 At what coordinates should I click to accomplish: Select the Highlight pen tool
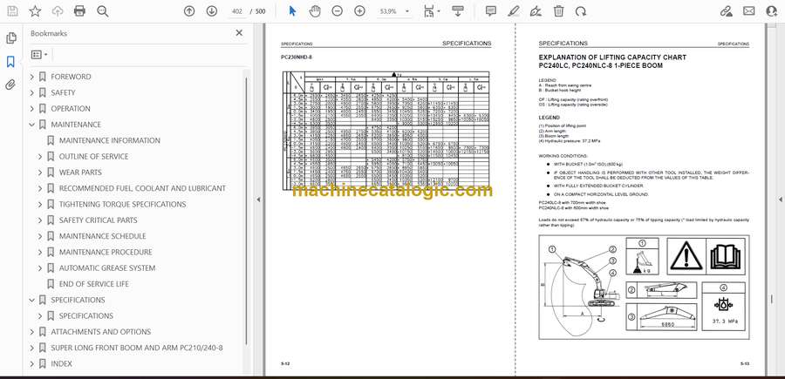[x=513, y=11]
